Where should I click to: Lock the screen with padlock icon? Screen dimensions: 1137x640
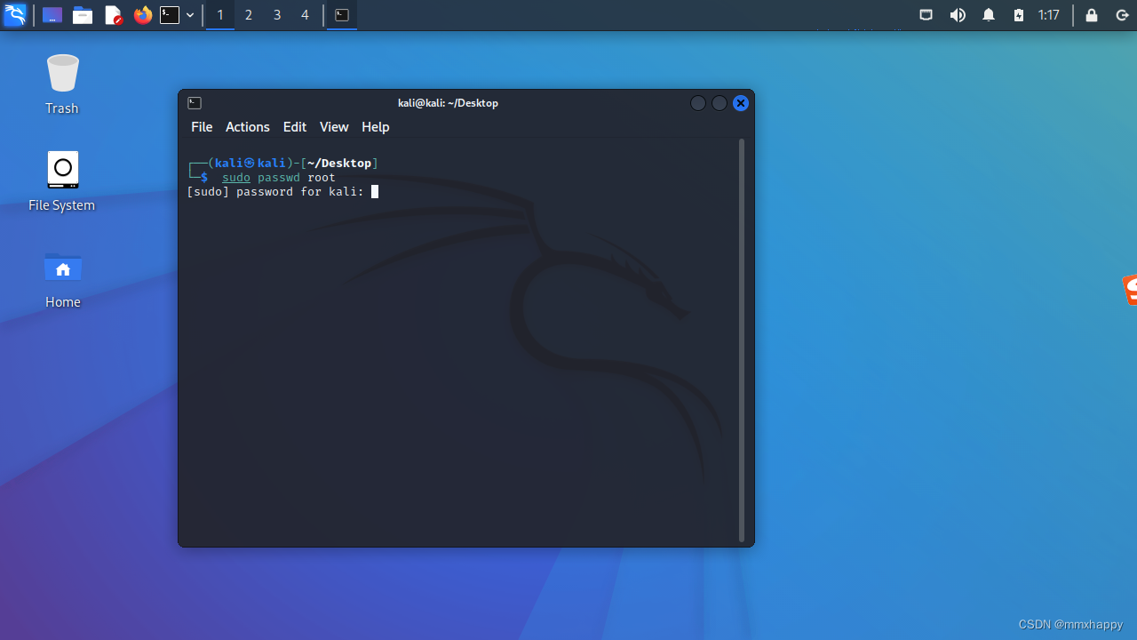[x=1092, y=15]
